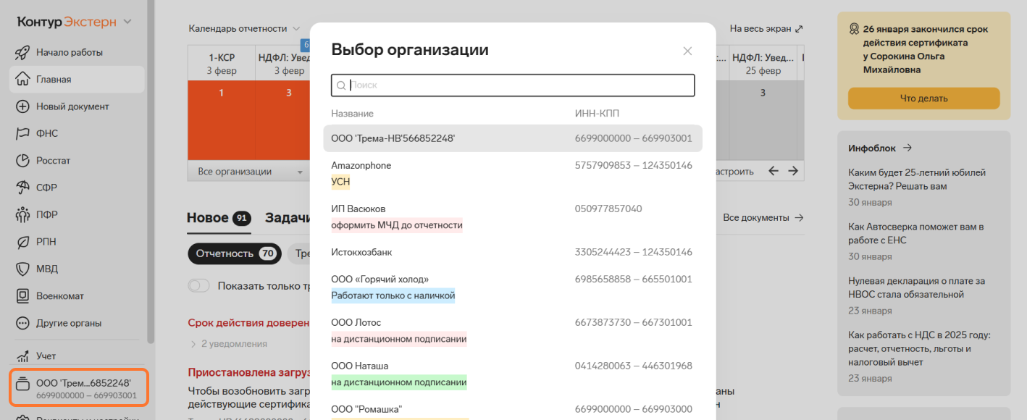This screenshot has height=420, width=1027.
Task: Go to Новый документ in the sidebar
Action: pyautogui.click(x=77, y=106)
